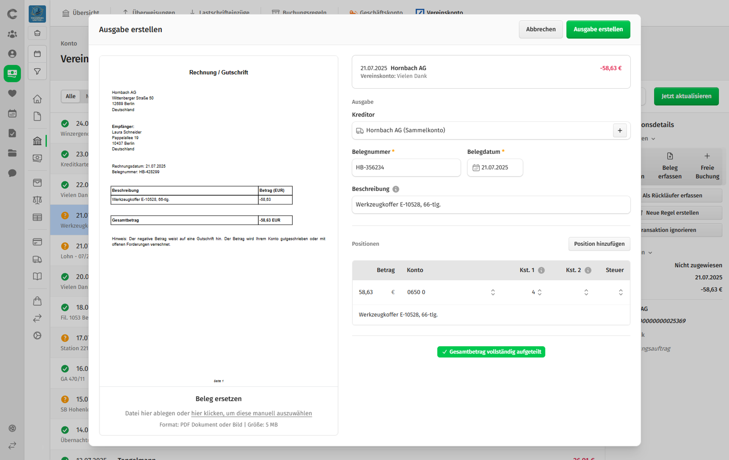729x460 pixels.
Task: Open the heart icon in the left rail
Action: (12, 93)
